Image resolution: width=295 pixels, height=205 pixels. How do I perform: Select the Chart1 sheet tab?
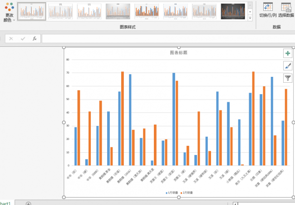tap(5, 203)
